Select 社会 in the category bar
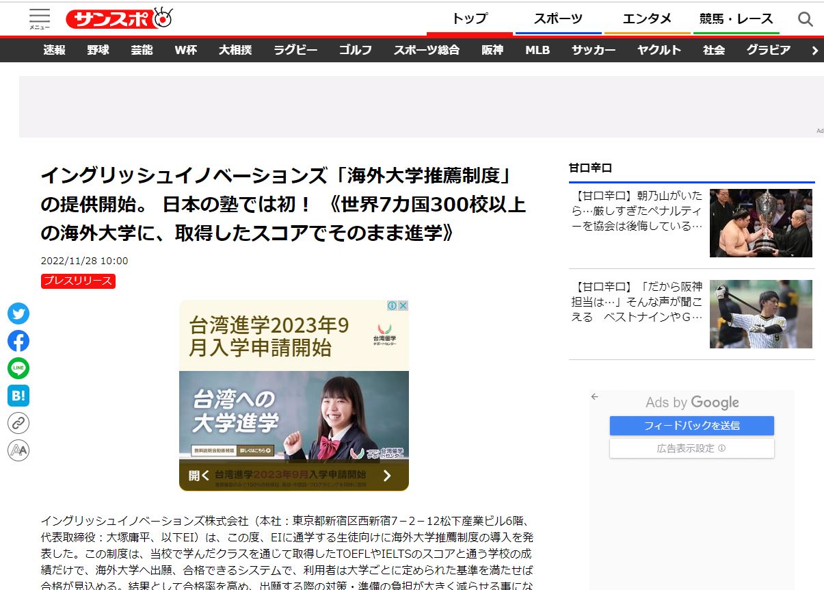The image size is (824, 590). [714, 50]
